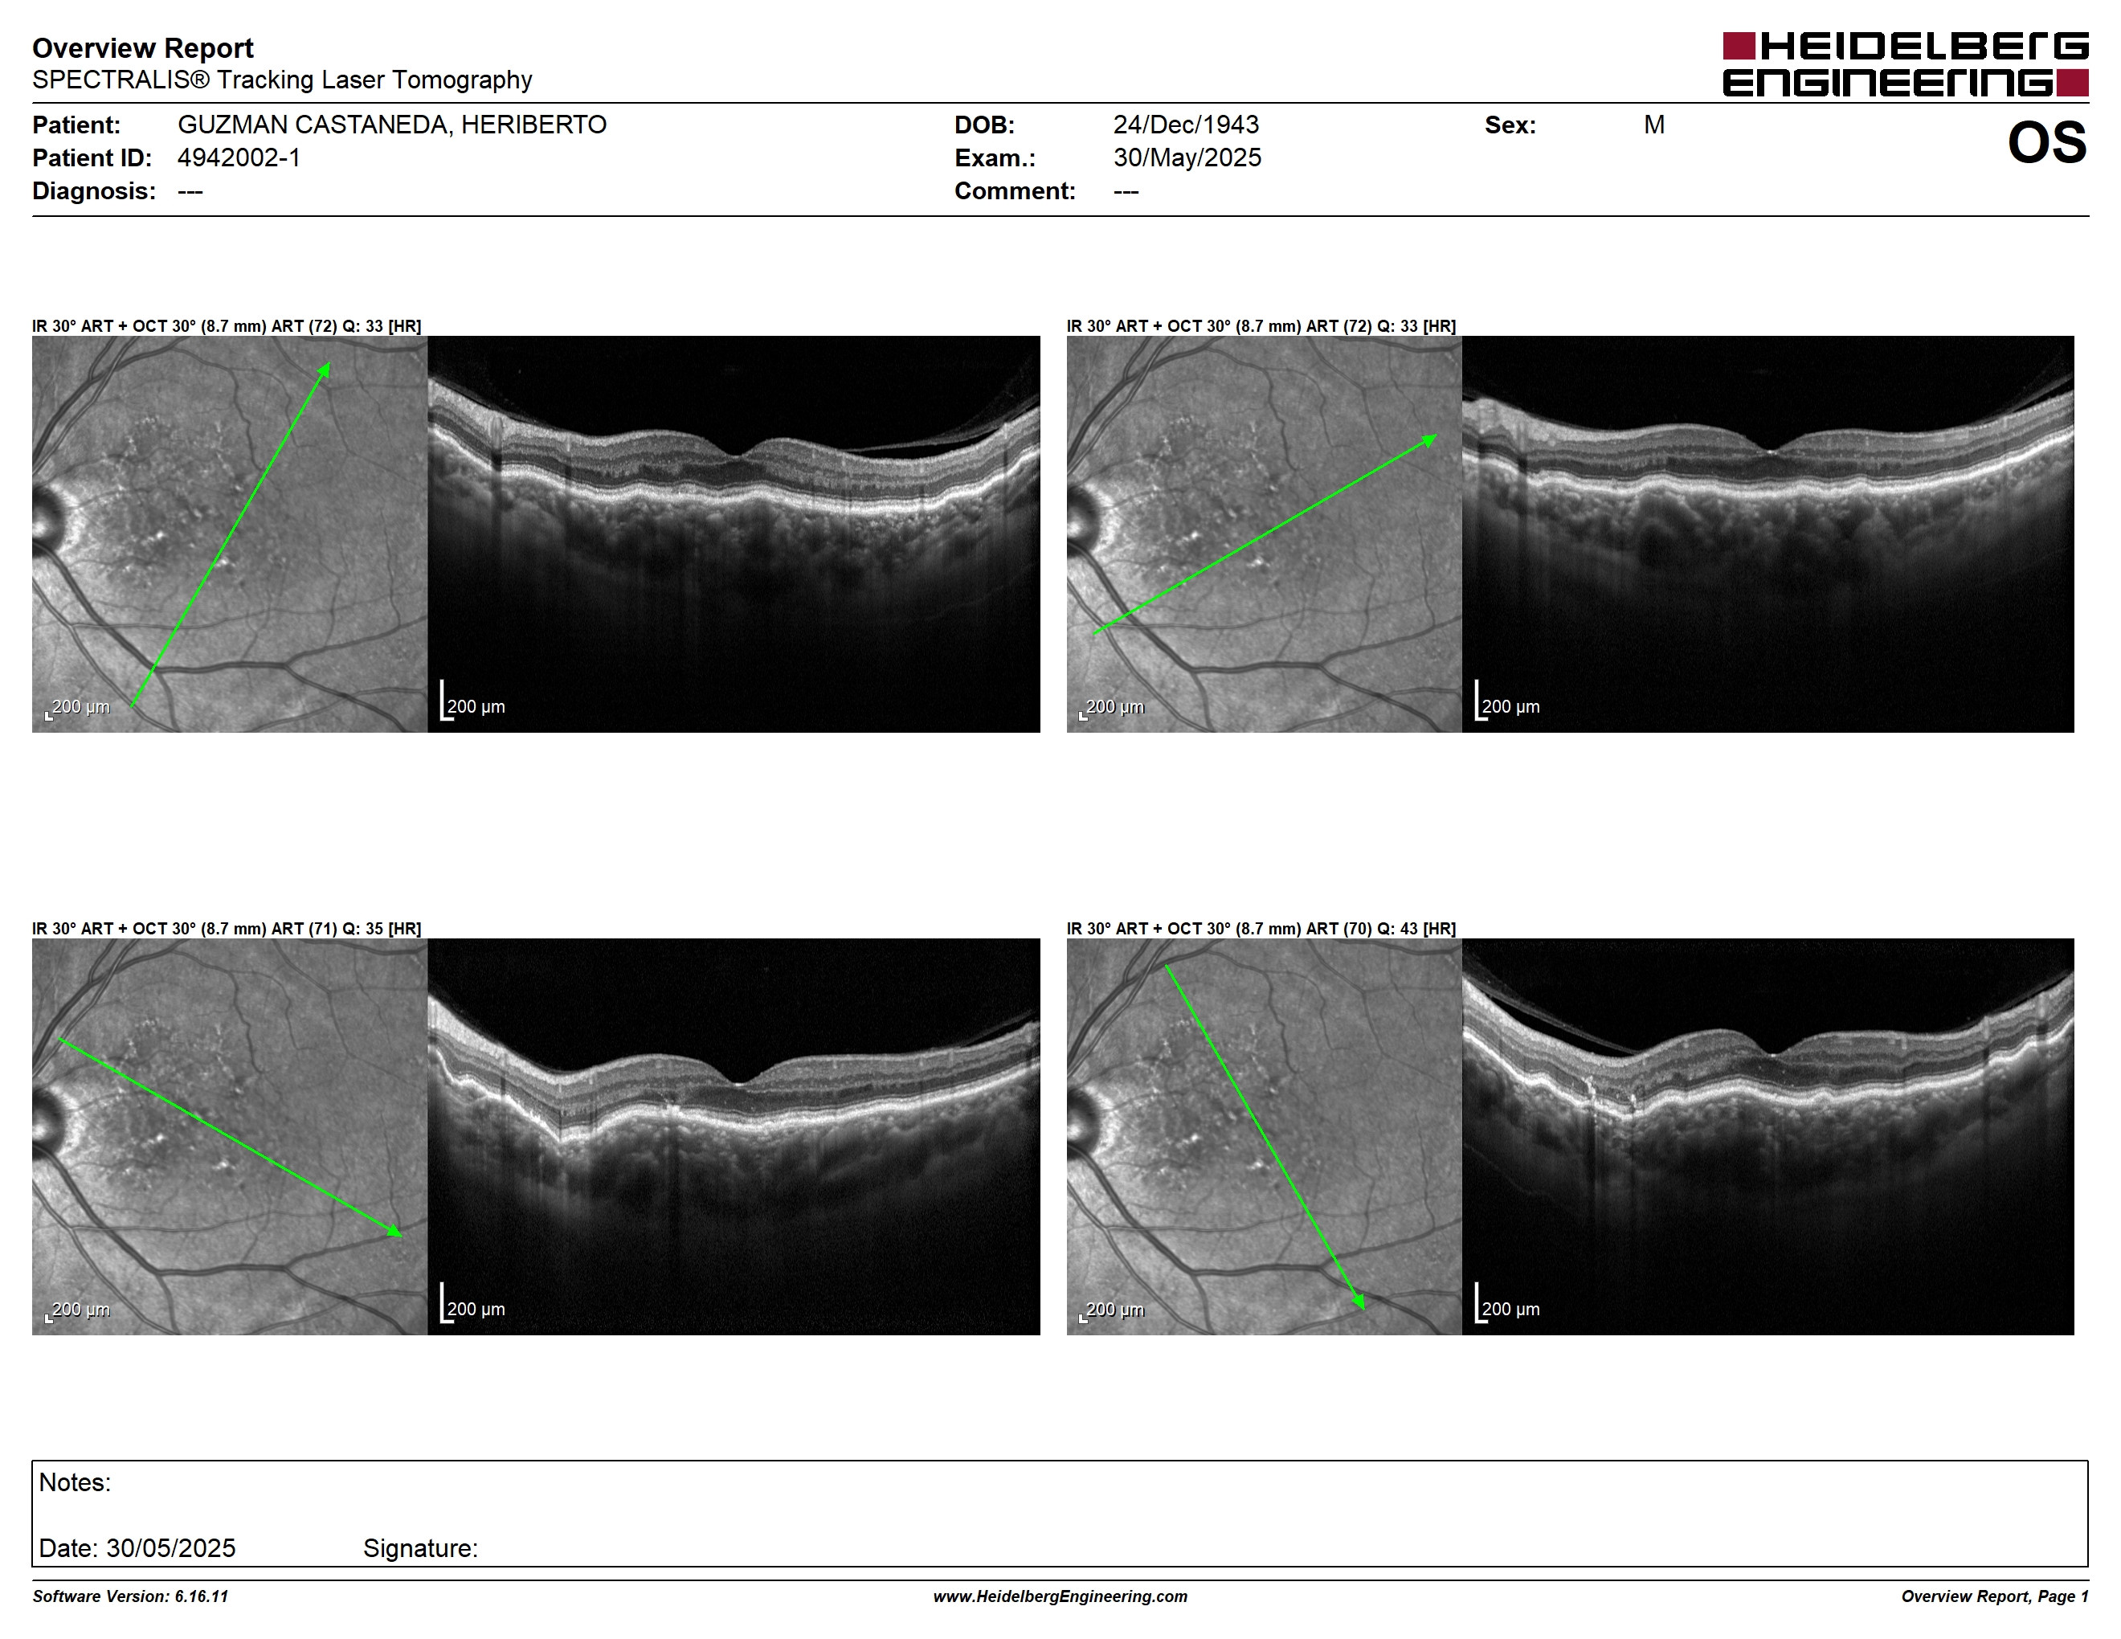2121x1639 pixels.
Task: Select patient ID value "4942002-1"
Action: tap(239, 158)
